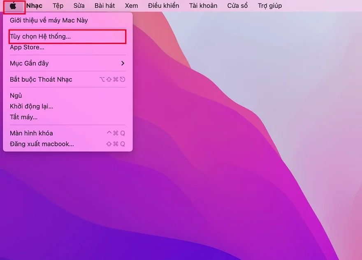Open the Bài hát menu
362x260 pixels.
105,6
